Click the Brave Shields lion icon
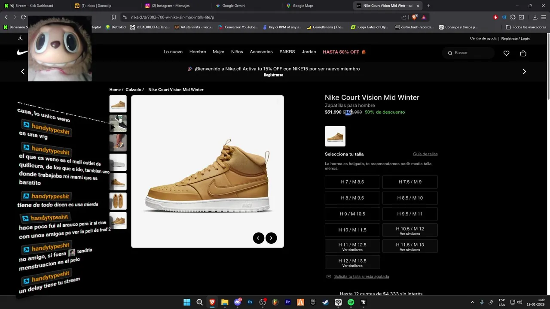550x309 pixels. [x=414, y=17]
